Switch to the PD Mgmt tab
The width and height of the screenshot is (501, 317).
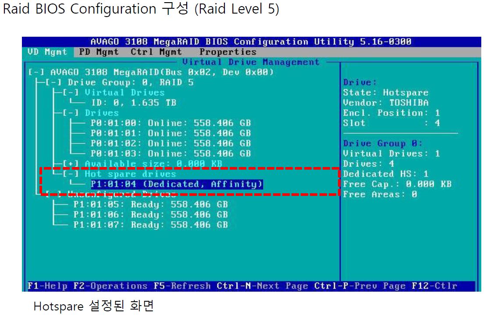click(x=99, y=52)
